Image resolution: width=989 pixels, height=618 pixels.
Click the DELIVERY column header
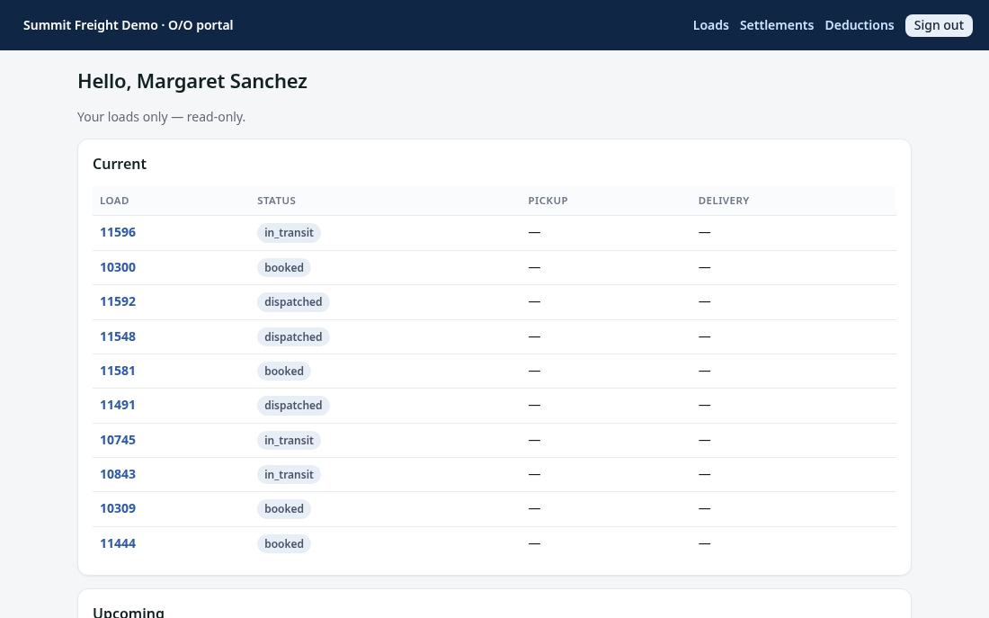pos(724,201)
